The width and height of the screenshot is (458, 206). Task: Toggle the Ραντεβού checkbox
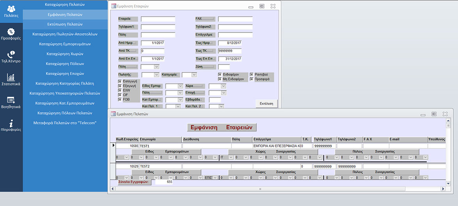(251, 74)
